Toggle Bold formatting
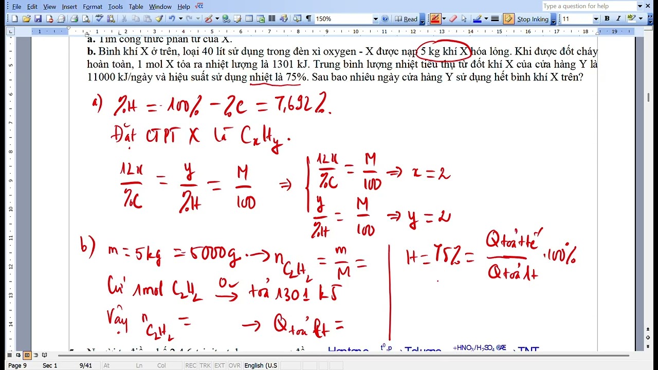Screen dimensions: 658x370 pyautogui.click(x=607, y=18)
